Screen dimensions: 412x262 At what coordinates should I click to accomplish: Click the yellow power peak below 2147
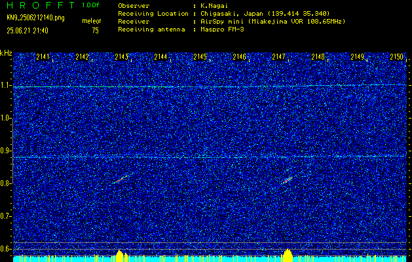[x=288, y=255]
